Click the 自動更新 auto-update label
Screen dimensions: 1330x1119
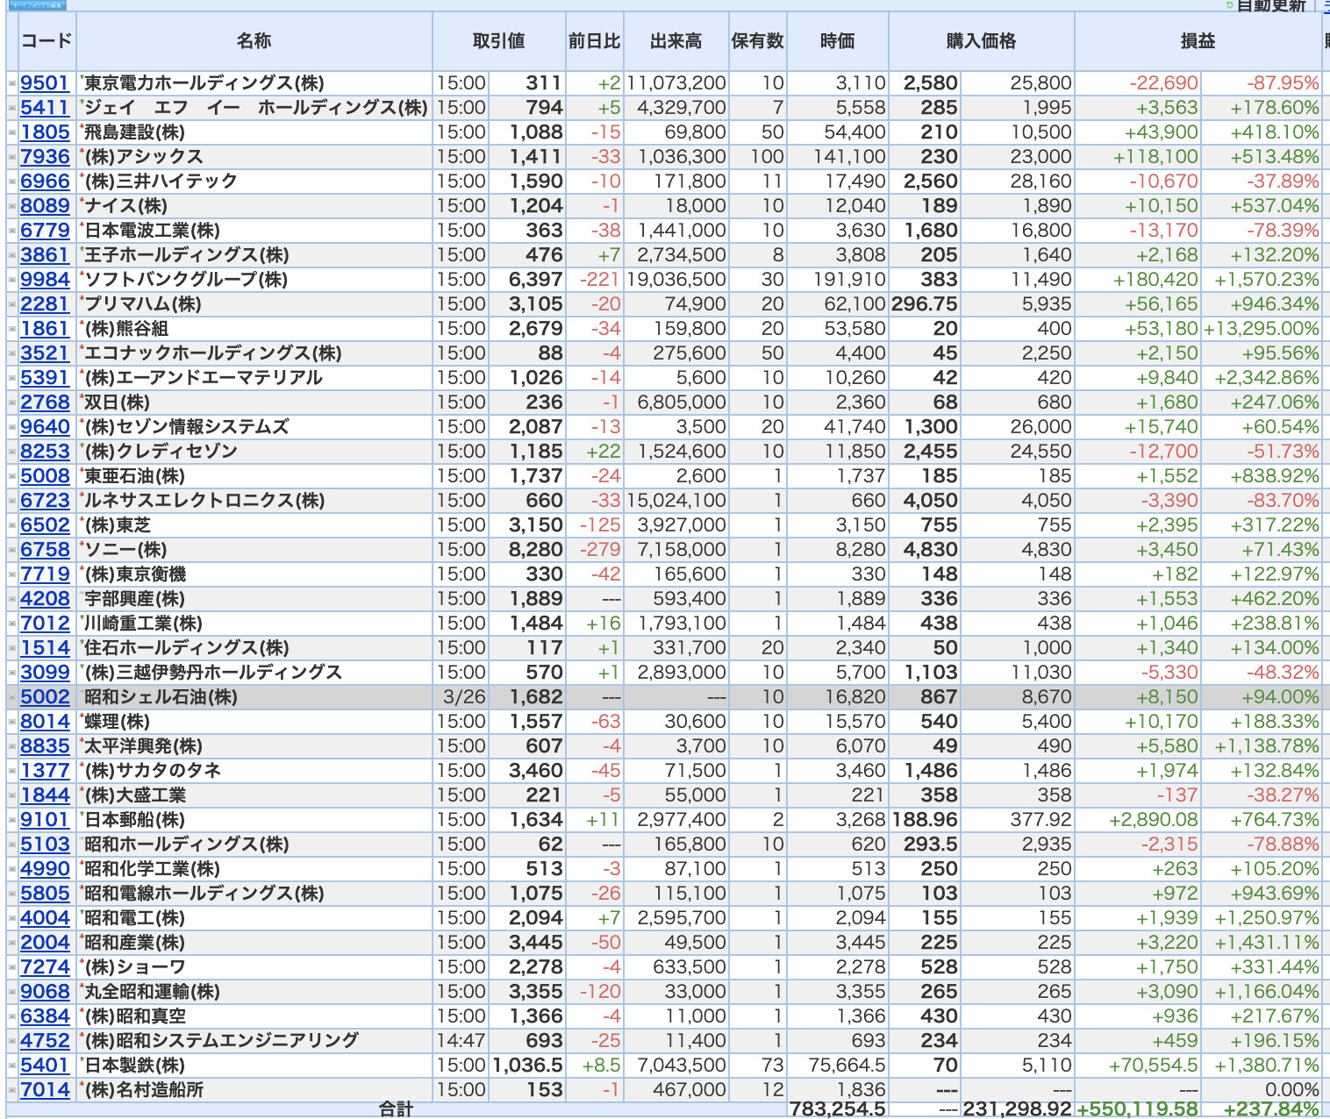[x=1272, y=5]
